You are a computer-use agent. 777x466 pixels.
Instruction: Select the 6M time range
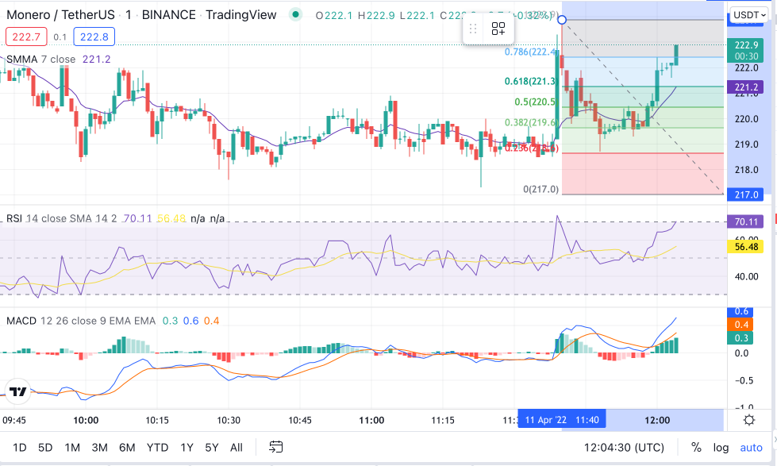(x=127, y=448)
